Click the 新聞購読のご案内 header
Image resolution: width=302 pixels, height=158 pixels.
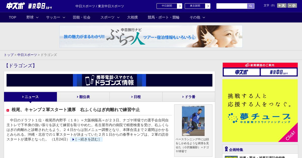(260, 65)
